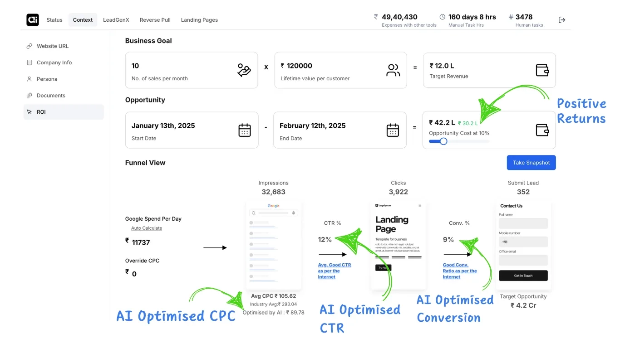Click the Opportunity Cost wallet icon
The image size is (620, 348).
[542, 130]
